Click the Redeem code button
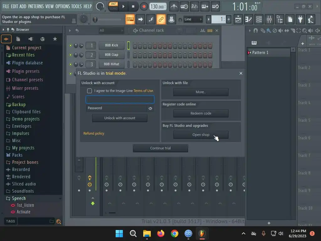321x241 pixels. click(x=201, y=114)
